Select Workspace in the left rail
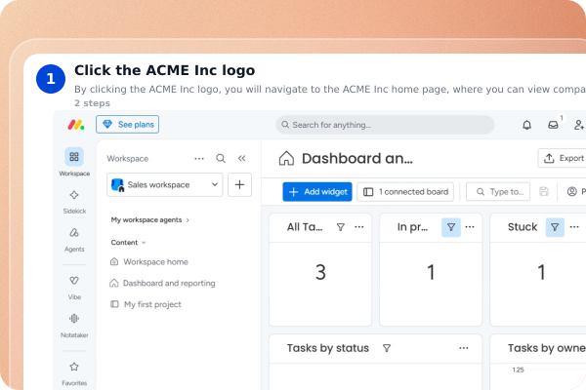This screenshot has width=586, height=390. (x=74, y=162)
